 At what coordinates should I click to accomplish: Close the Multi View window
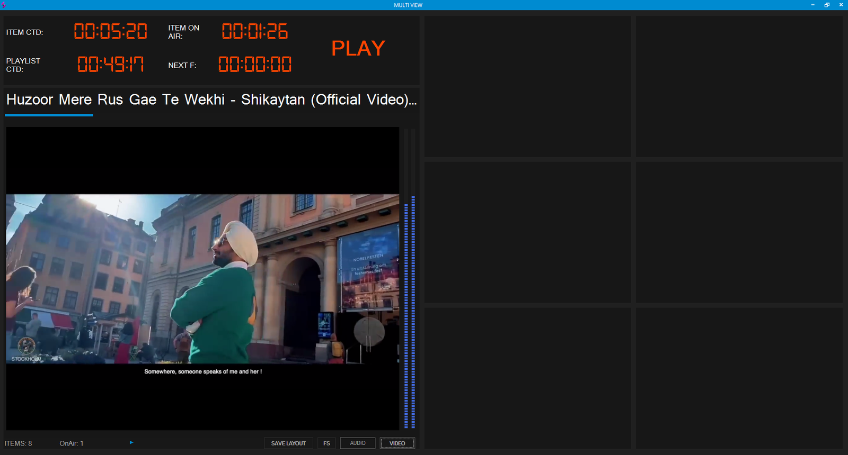[x=841, y=5]
